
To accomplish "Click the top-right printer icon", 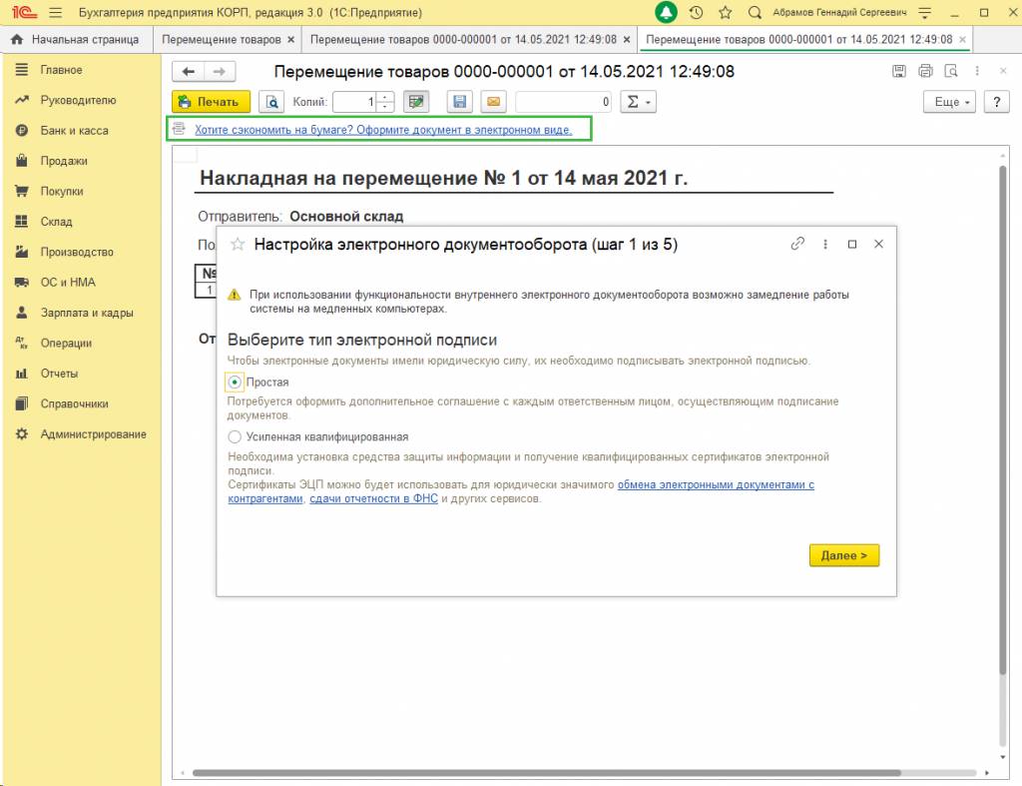I will [x=925, y=71].
